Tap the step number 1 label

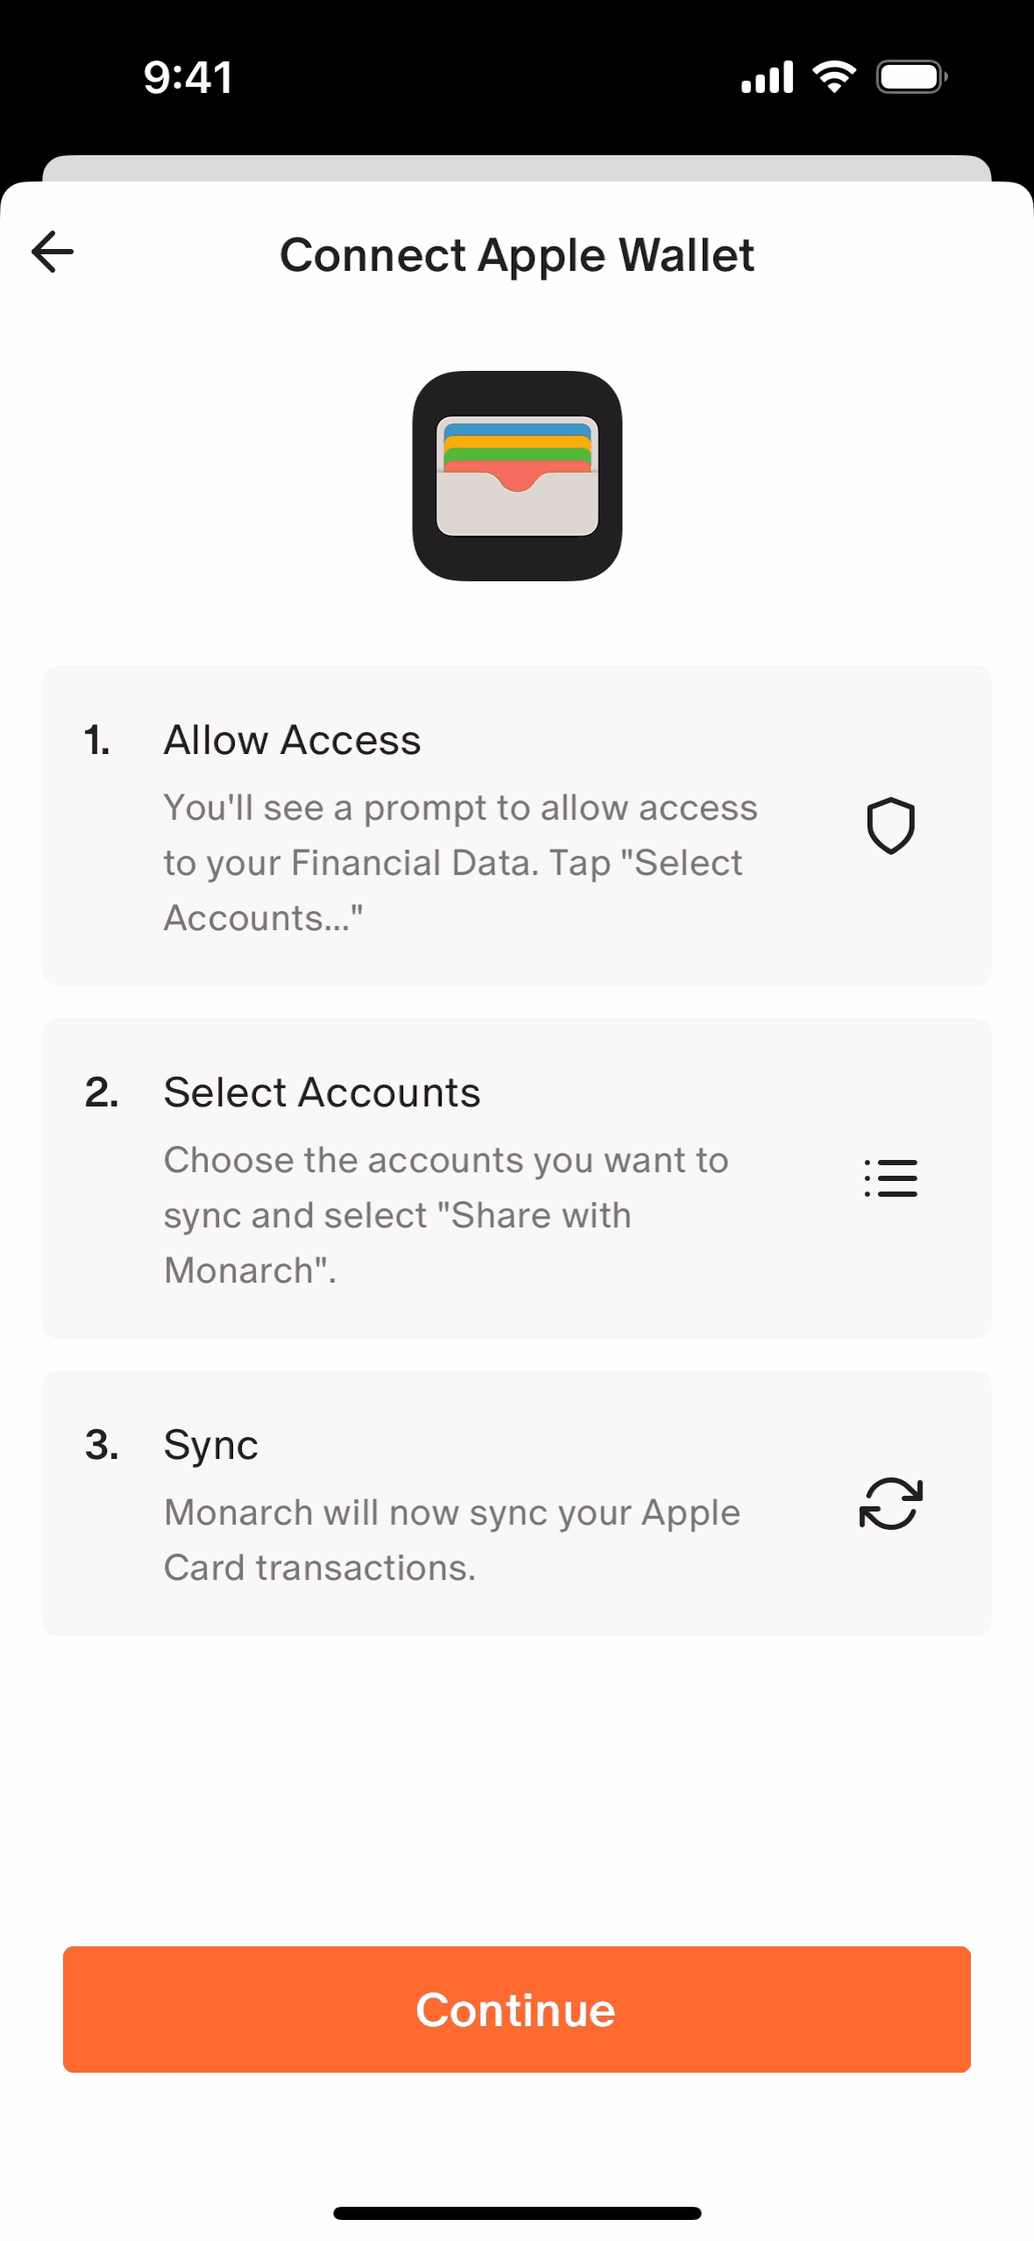(x=97, y=741)
